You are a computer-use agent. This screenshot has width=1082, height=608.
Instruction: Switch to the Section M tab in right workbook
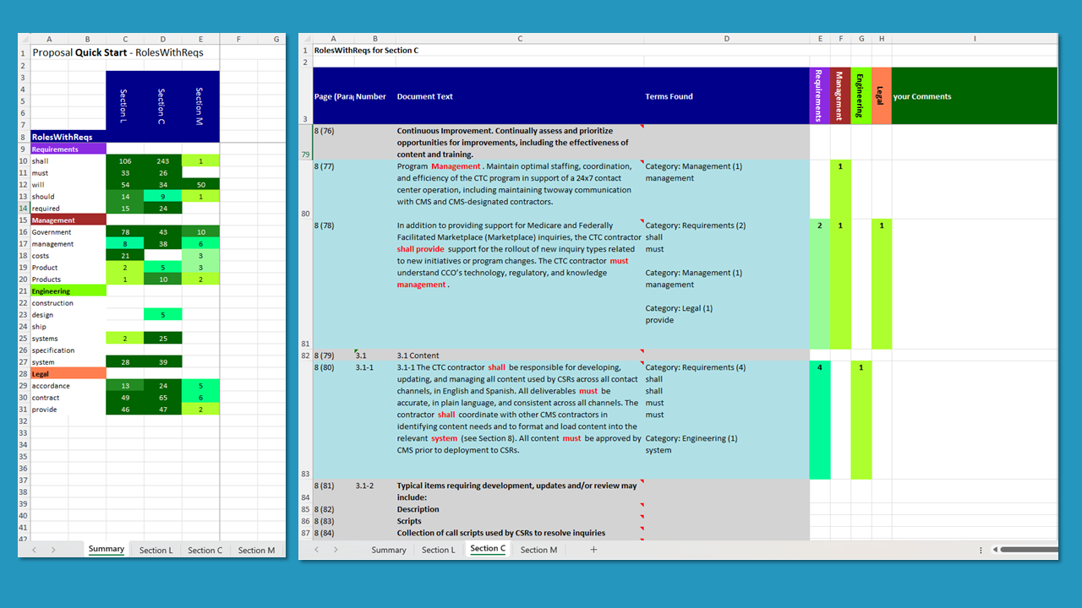538,550
